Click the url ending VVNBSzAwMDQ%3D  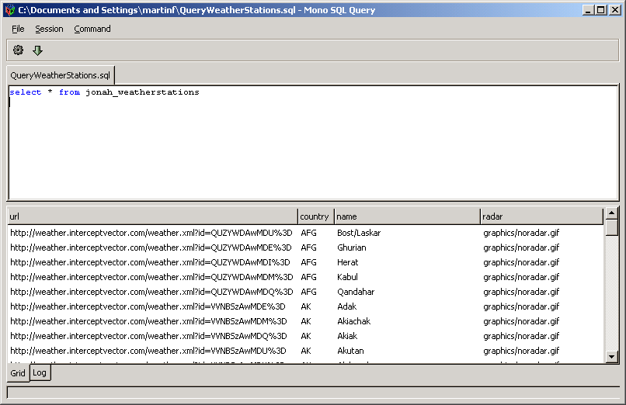[148, 336]
